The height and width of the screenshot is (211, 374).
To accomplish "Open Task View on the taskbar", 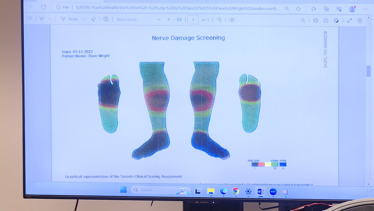I will (x=198, y=191).
